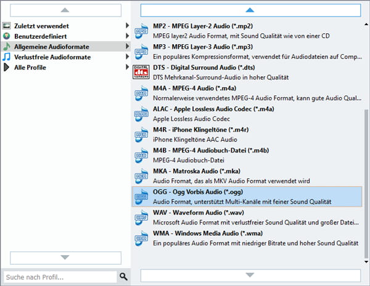
Task: Click the MP3 format icon
Action: [x=141, y=52]
